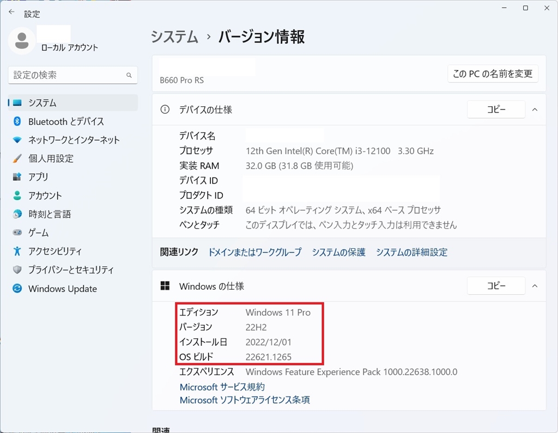Collapse the Windows の仕様 section chevron
558x433 pixels.
point(535,286)
